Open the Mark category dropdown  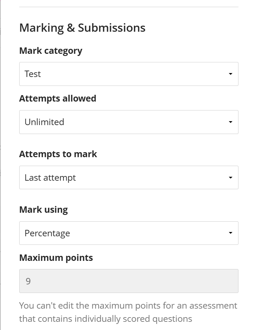[128, 74]
